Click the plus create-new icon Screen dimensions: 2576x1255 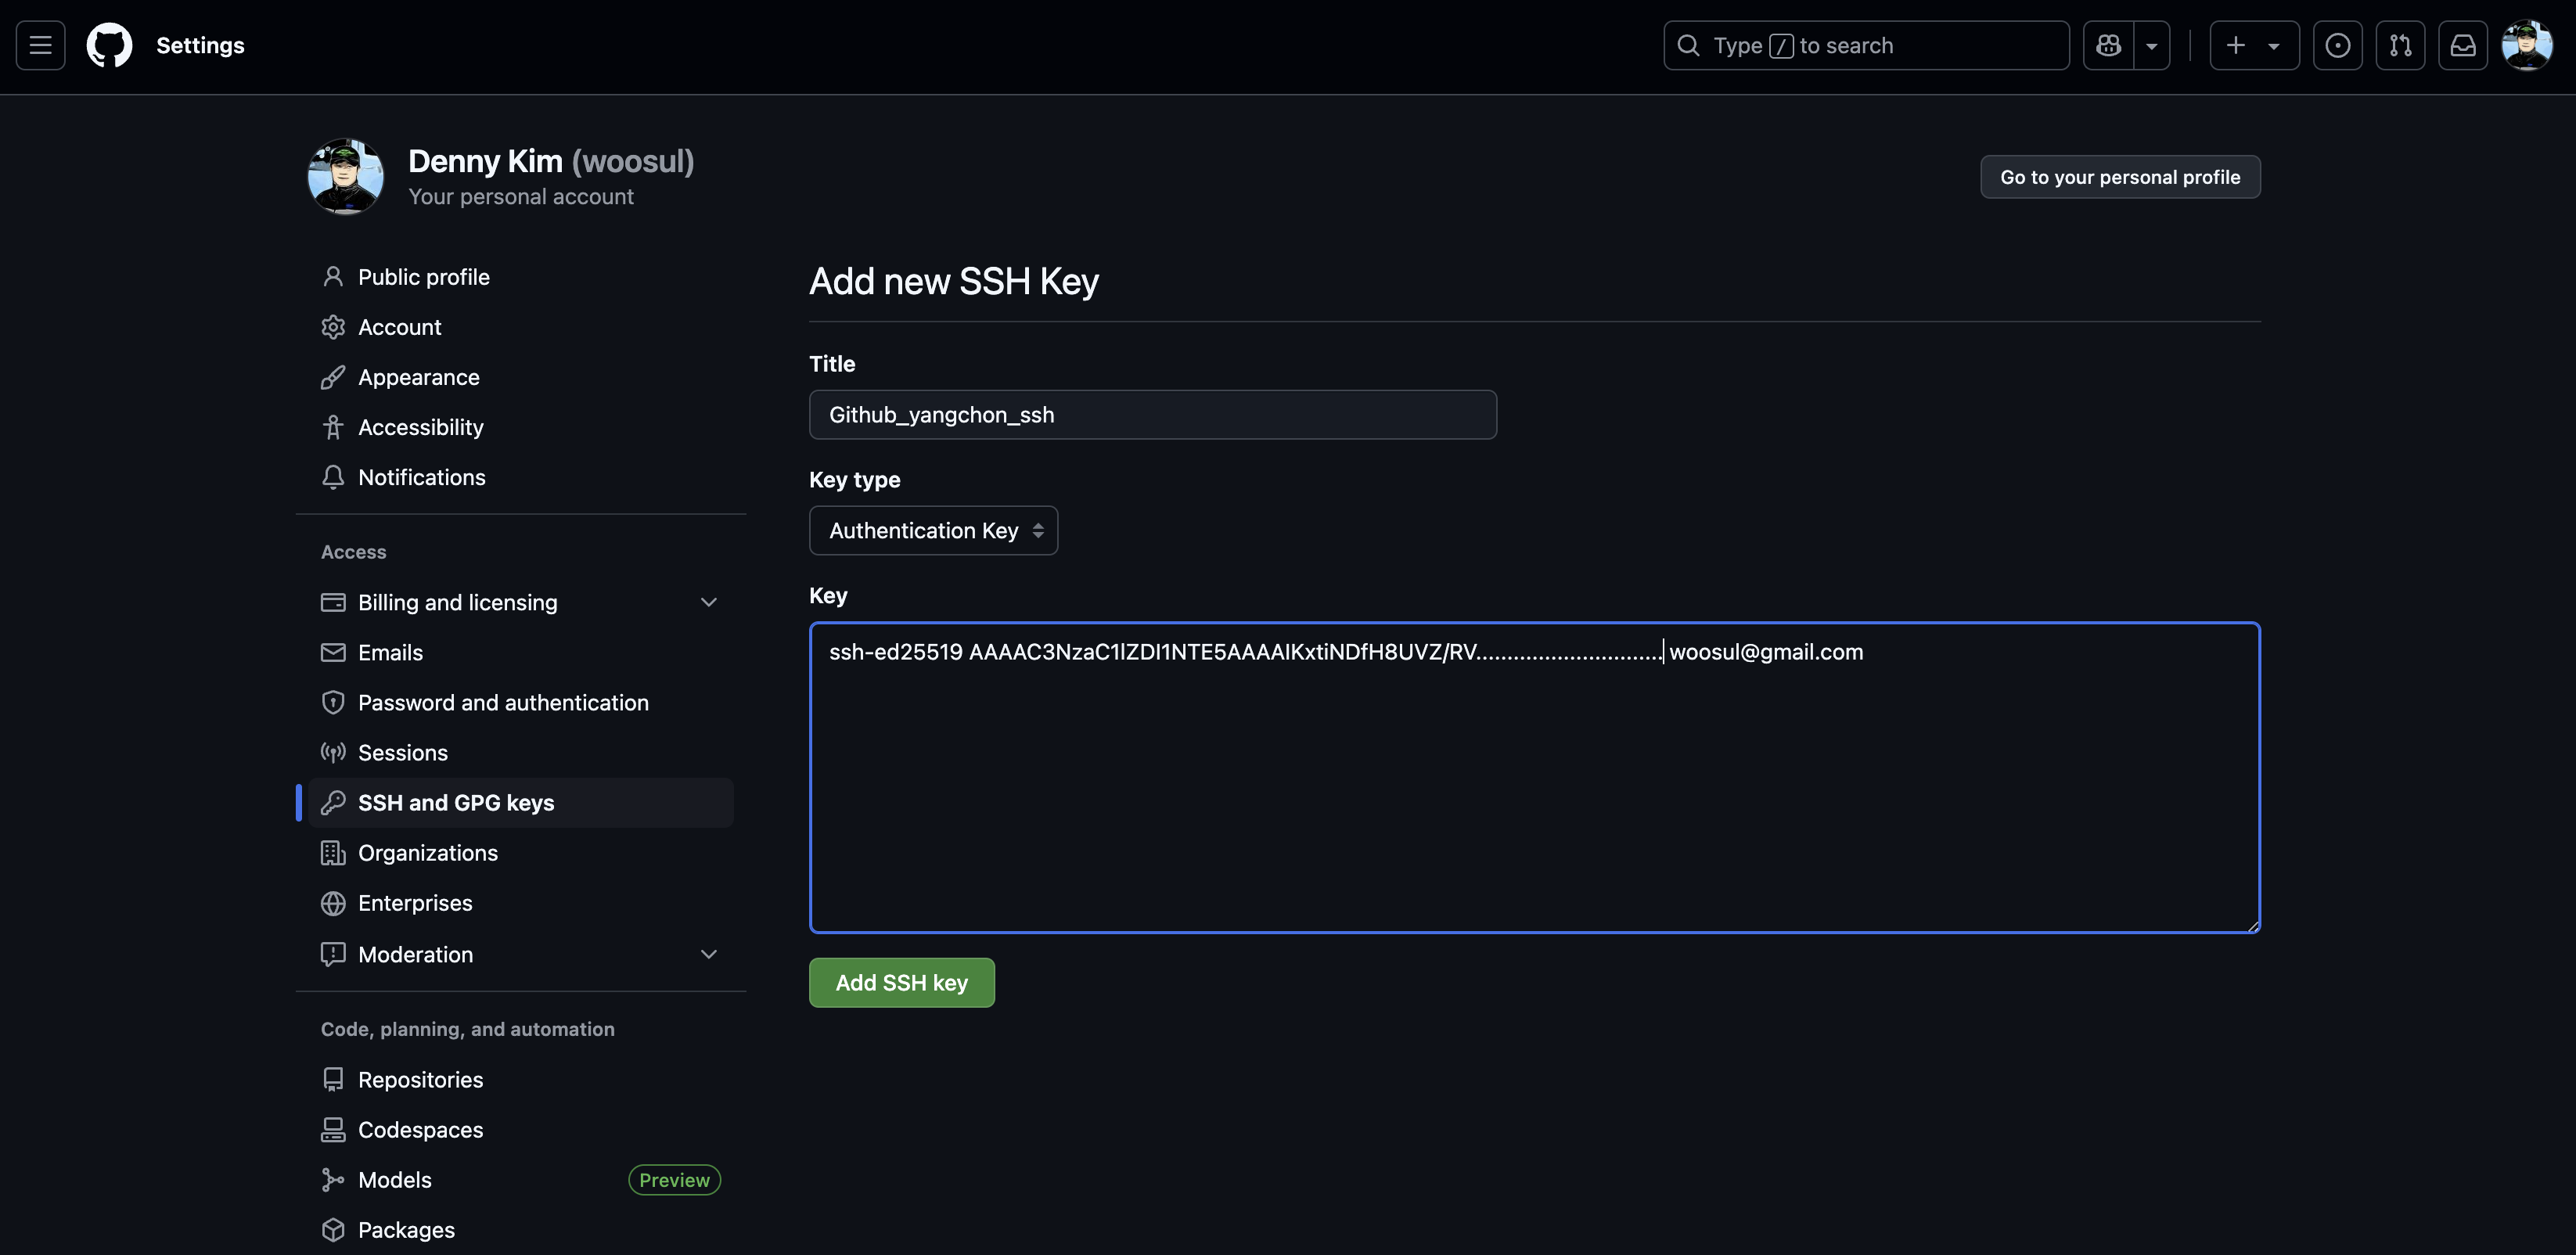(2236, 45)
